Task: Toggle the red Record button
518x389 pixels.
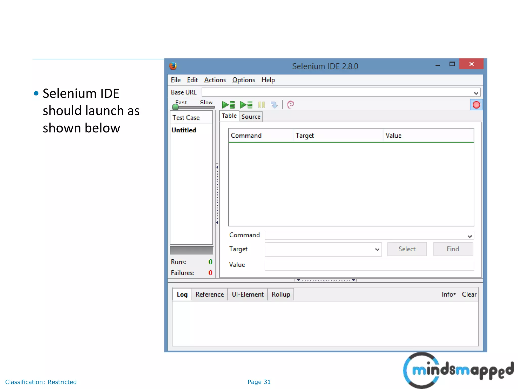Action: [476, 105]
